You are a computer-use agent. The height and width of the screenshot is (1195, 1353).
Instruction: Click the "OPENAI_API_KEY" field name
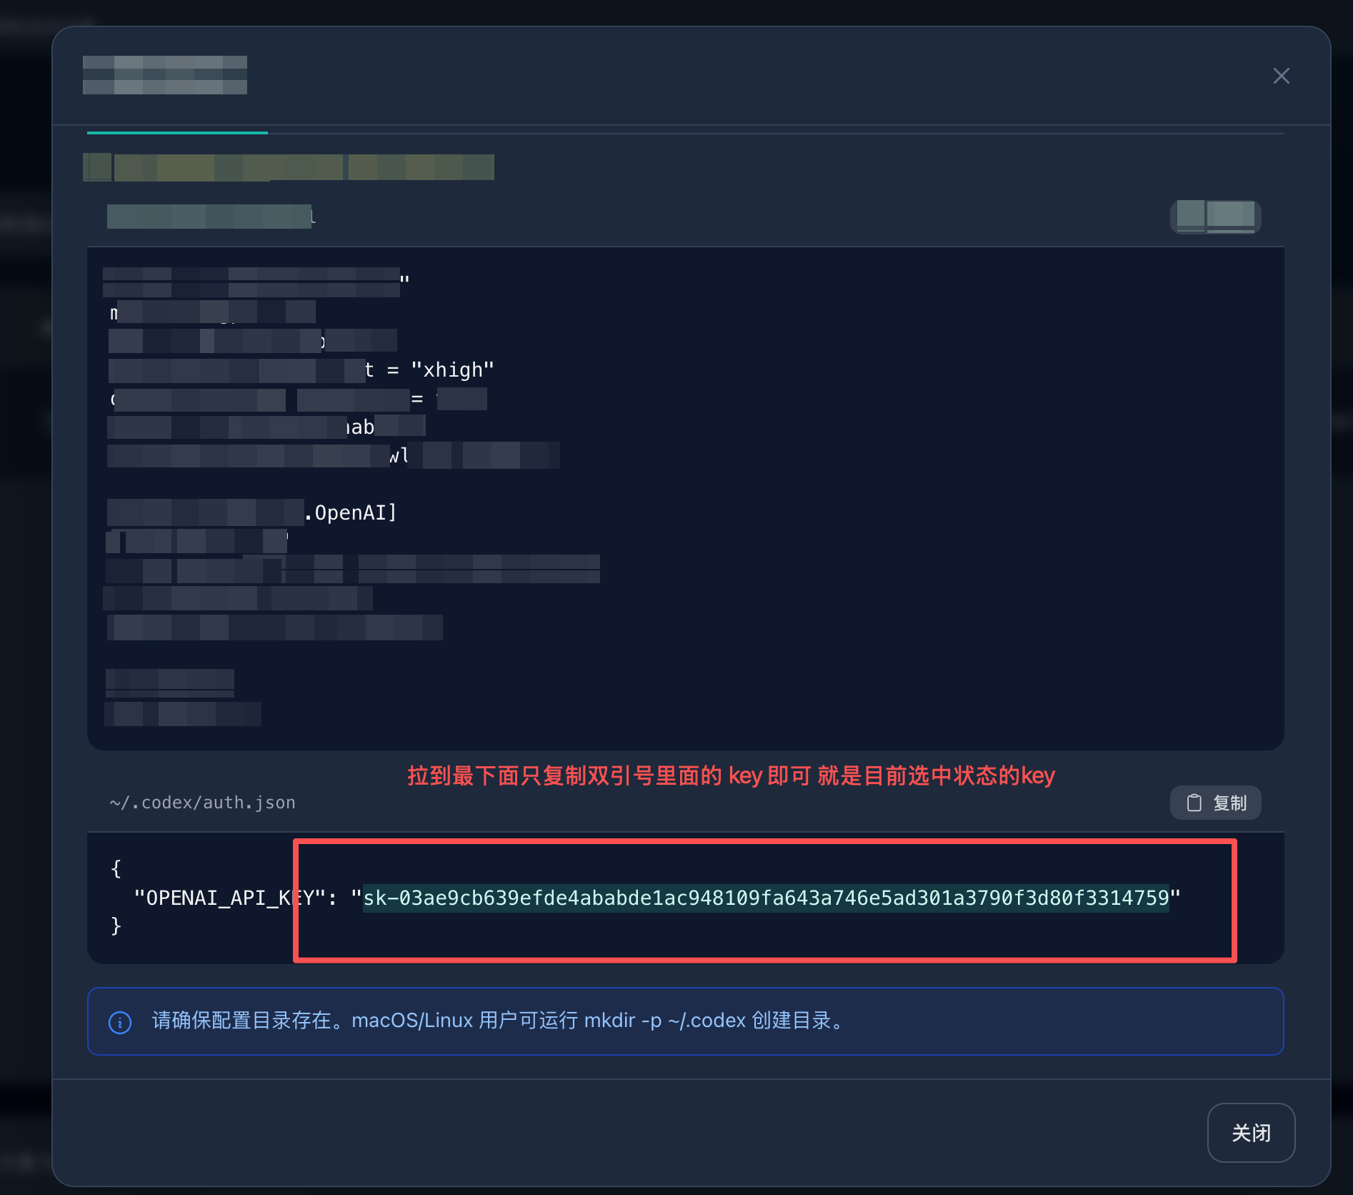pos(230,898)
